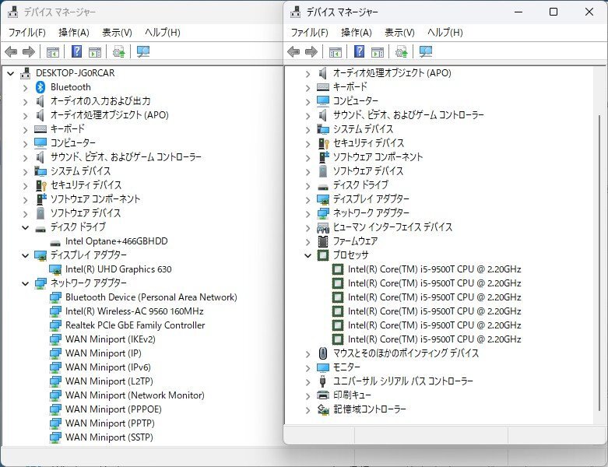Select the Realtek PCIe GbE Family Controller
This screenshot has width=608, height=467.
[x=135, y=325]
